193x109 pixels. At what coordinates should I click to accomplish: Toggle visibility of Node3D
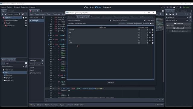click(26, 18)
